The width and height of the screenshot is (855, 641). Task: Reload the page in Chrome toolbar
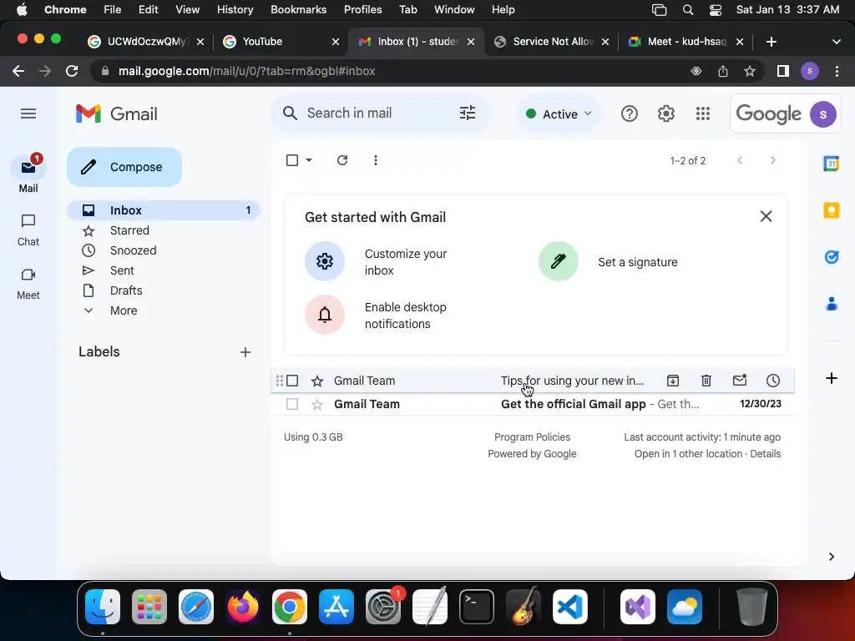pos(72,71)
